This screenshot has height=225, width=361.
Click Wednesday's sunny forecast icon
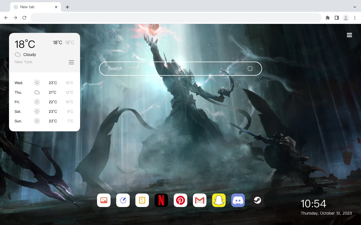pos(37,83)
